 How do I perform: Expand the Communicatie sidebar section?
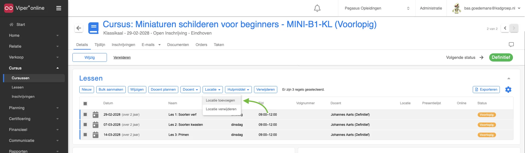[x=34, y=140]
